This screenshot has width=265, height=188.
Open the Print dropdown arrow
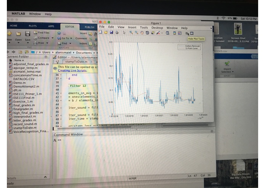[47, 43]
